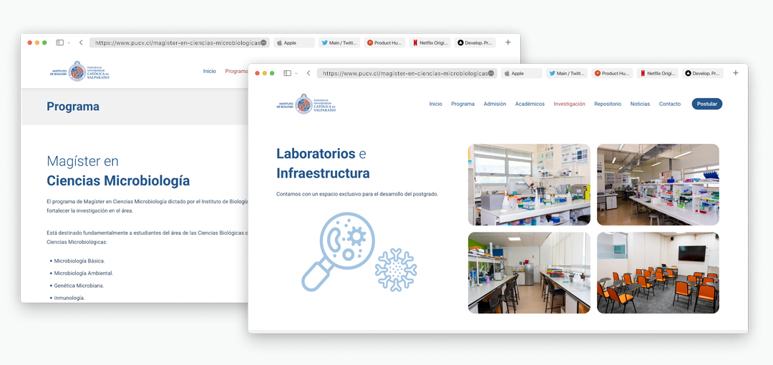Image resolution: width=773 pixels, height=365 pixels.
Task: Switch to Develop tab in back window
Action: pyautogui.click(x=476, y=43)
